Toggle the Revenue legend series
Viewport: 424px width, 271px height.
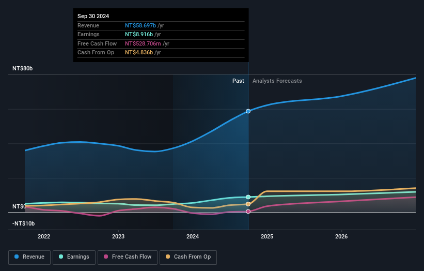click(x=29, y=257)
